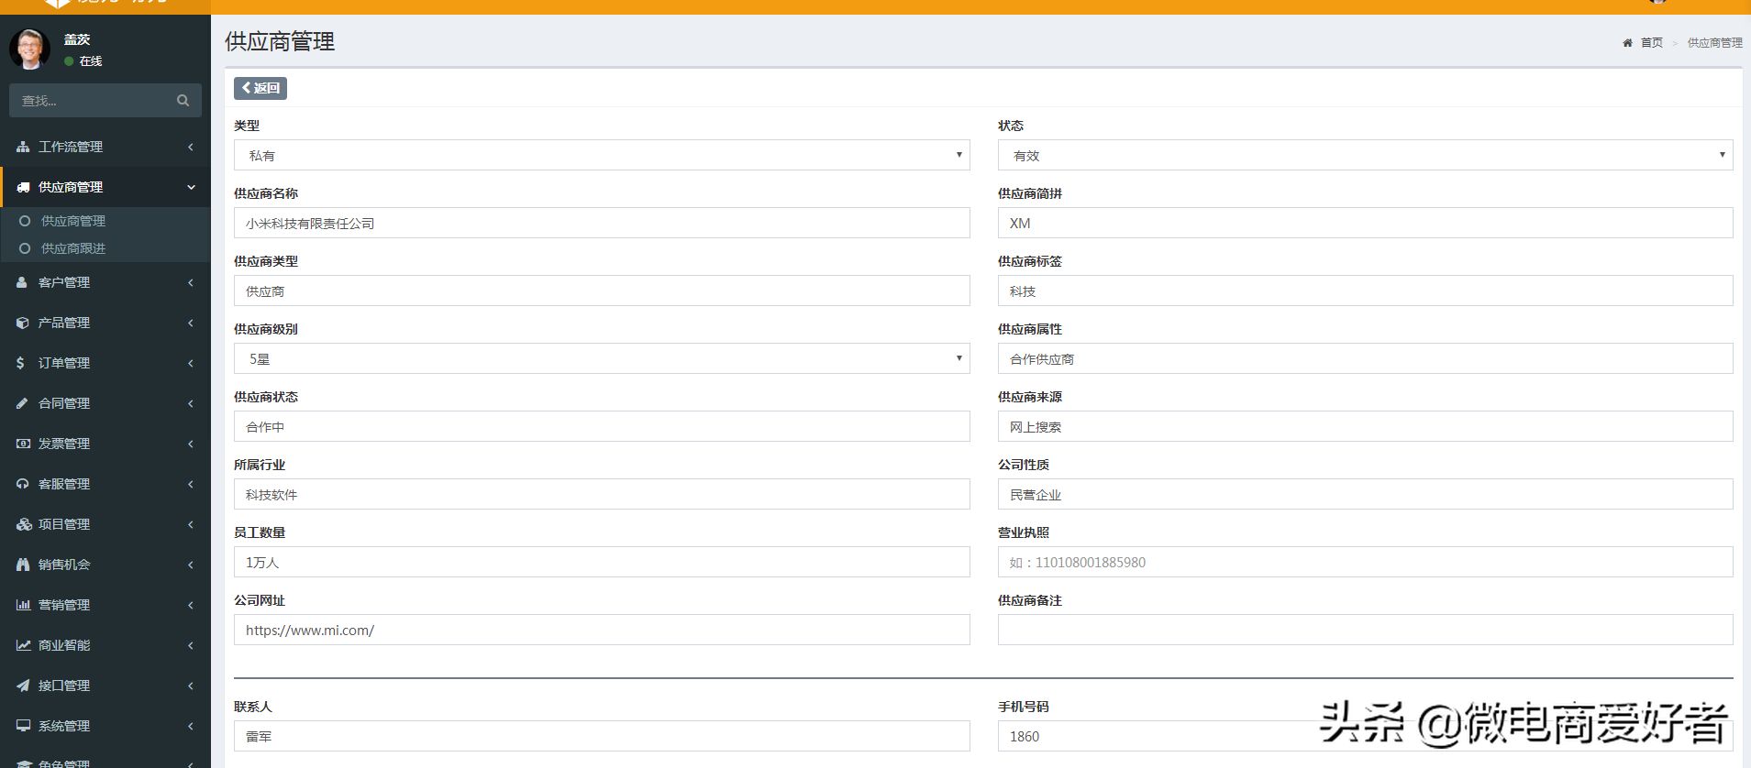Viewport: 1751px width, 768px height.
Task: Click the workflow management sitemap icon
Action: [x=23, y=147]
